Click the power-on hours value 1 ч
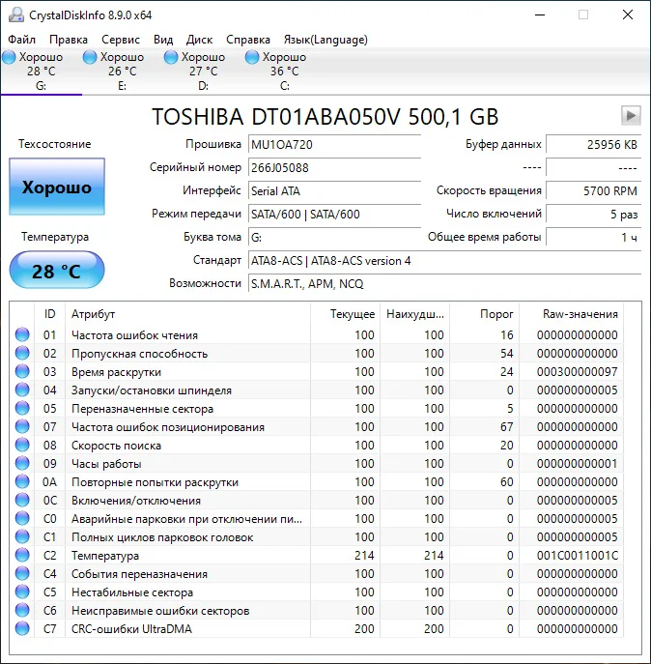Viewport: 651px width, 664px height. click(x=593, y=237)
